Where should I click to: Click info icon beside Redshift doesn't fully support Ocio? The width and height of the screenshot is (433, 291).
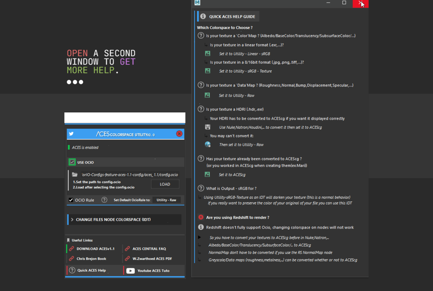click(201, 227)
